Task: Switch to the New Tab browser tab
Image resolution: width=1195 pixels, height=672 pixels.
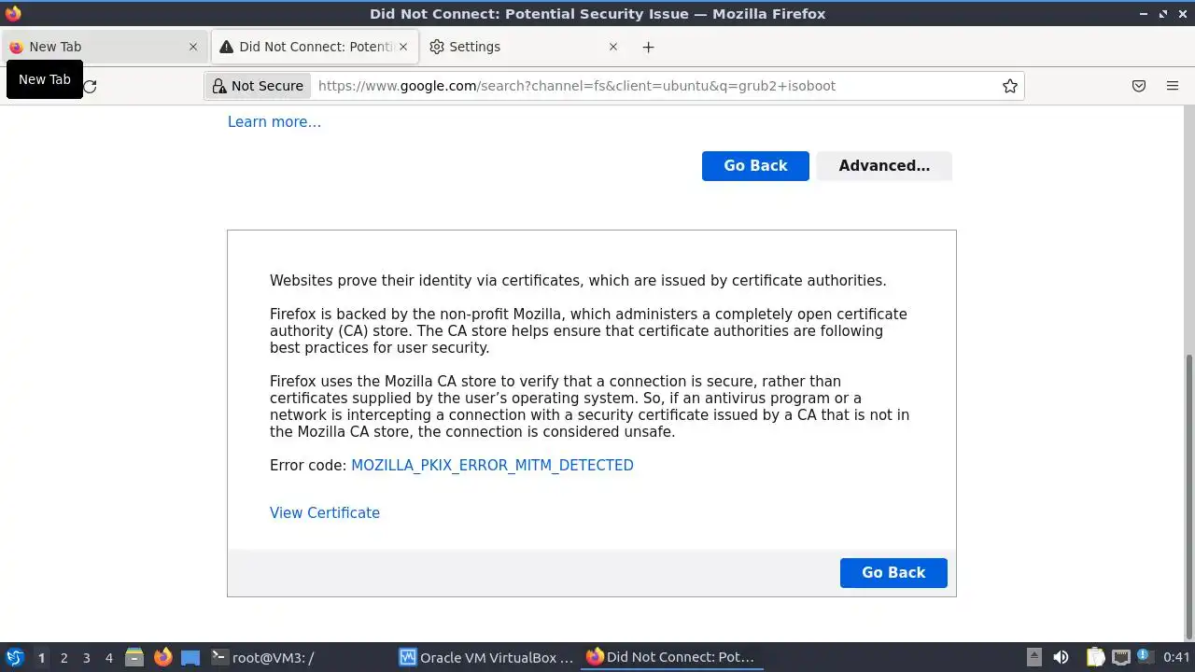Action: pyautogui.click(x=103, y=47)
